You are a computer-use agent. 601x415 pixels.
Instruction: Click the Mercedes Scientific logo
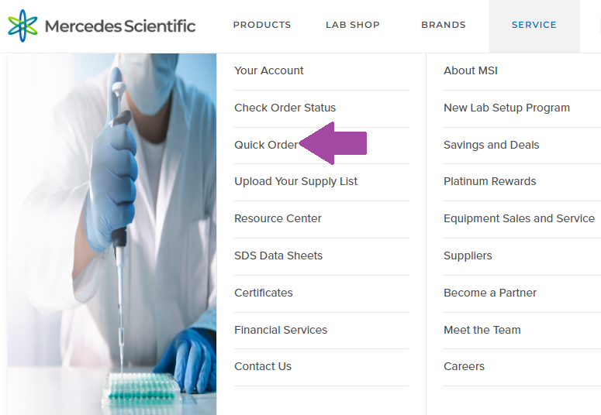coord(102,26)
